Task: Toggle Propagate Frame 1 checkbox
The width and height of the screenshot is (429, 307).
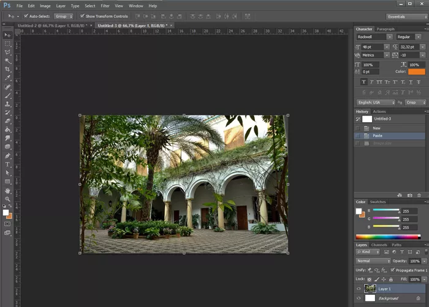Action: [x=392, y=270]
